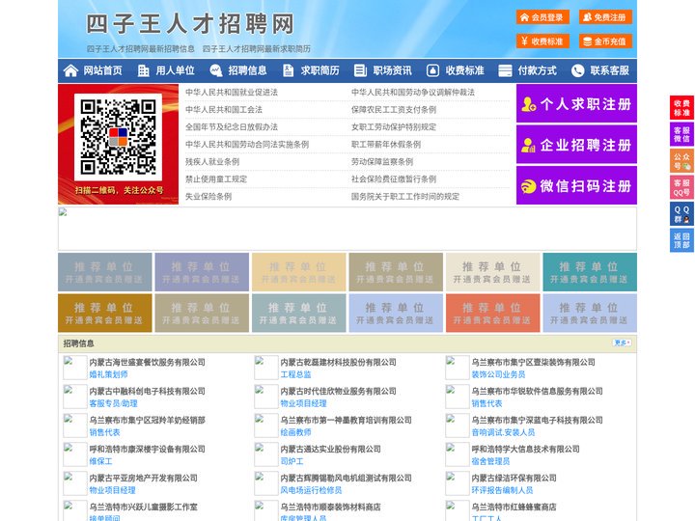Image resolution: width=695 pixels, height=521 pixels.
Task: Open 中华人民共和国就业促进法 link
Action: [x=232, y=93]
